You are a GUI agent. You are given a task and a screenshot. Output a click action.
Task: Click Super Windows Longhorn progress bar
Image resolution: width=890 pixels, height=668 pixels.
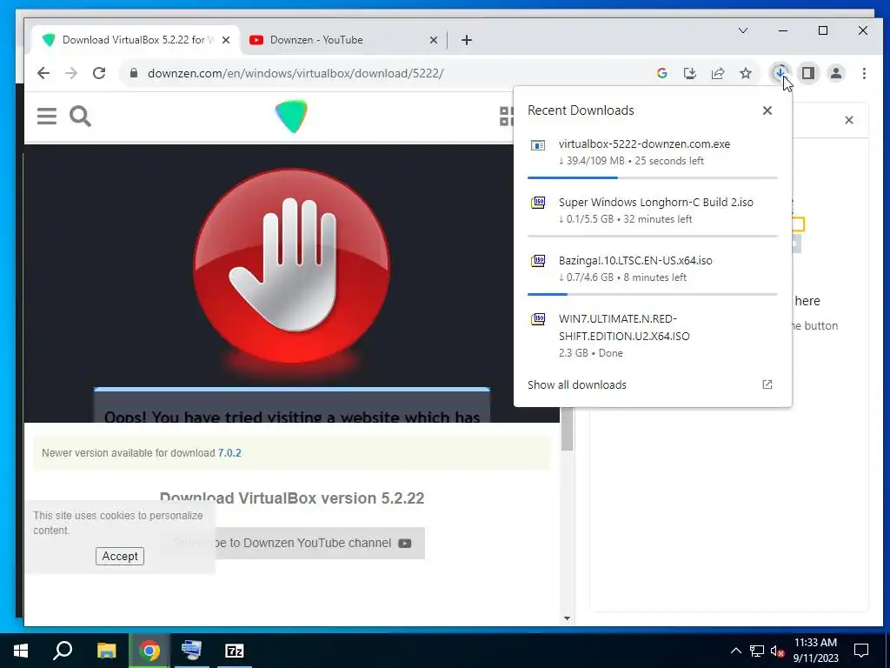coord(652,236)
